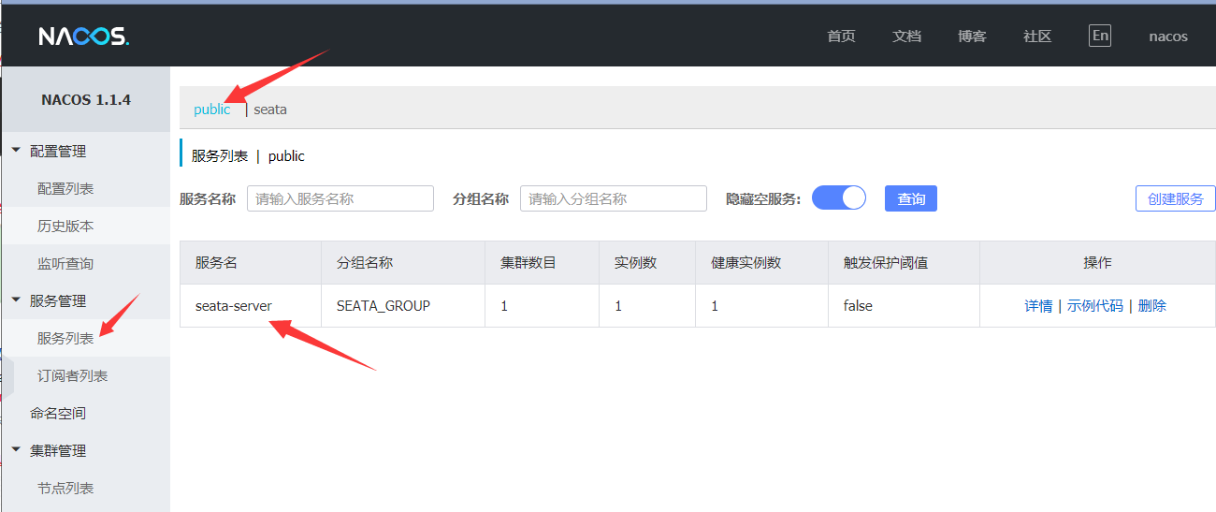The height and width of the screenshot is (512, 1216).
Task: Open 文档 in top navigation
Action: tap(906, 37)
